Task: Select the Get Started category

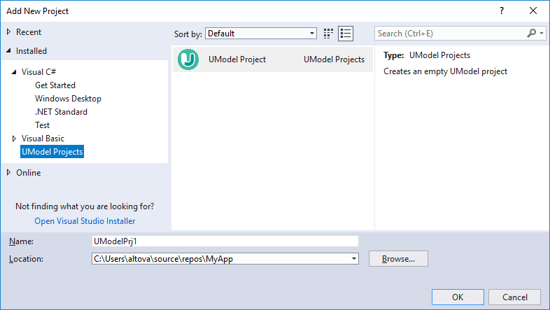Action: [x=55, y=85]
